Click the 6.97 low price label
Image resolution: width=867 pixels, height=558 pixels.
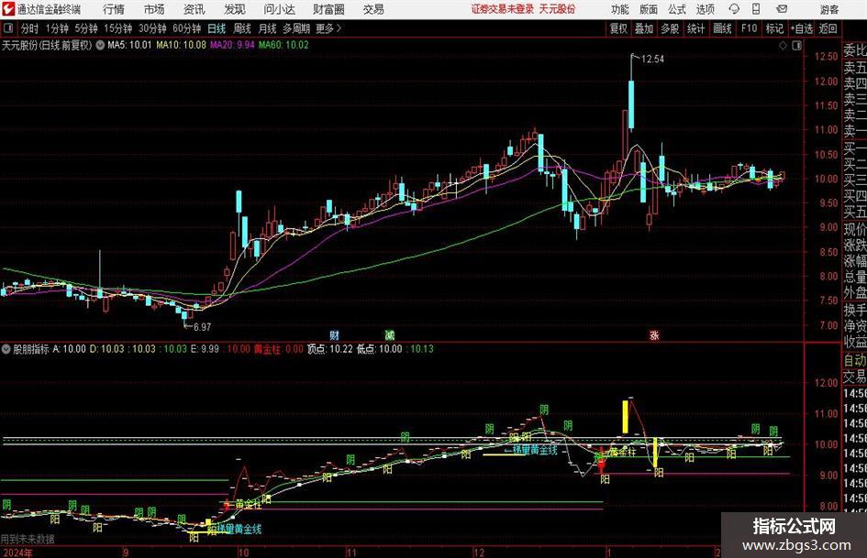pos(202,327)
